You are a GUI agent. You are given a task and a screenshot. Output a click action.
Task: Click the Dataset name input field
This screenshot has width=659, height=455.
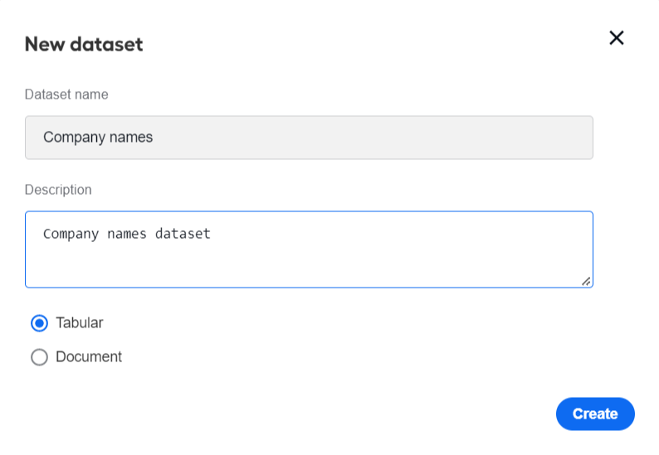[309, 138]
